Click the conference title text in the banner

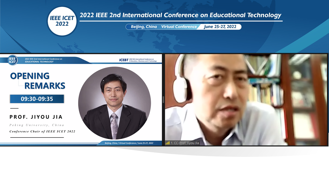point(180,15)
